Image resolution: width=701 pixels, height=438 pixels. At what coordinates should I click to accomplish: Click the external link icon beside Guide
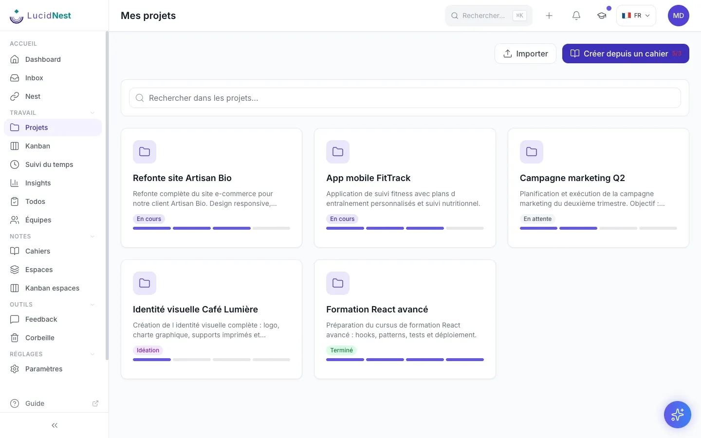coord(95,403)
